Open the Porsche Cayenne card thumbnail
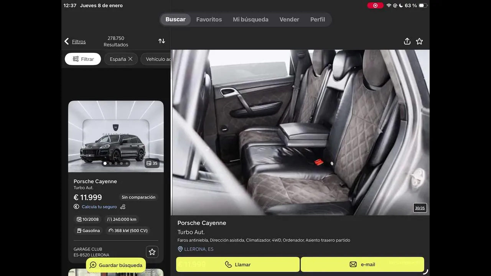Image resolution: width=491 pixels, height=276 pixels. tap(116, 136)
